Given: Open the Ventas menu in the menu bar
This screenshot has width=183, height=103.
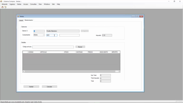Looking at the screenshot, I should pos(19,4).
